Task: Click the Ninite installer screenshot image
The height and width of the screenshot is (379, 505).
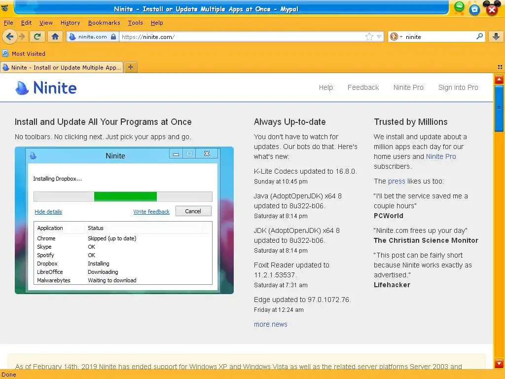Action: [x=124, y=220]
